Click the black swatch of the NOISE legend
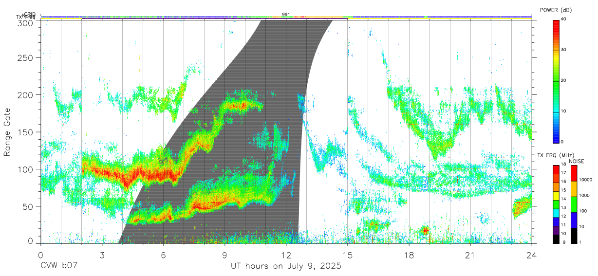Viewport: 598px width, 276px height. click(x=573, y=235)
